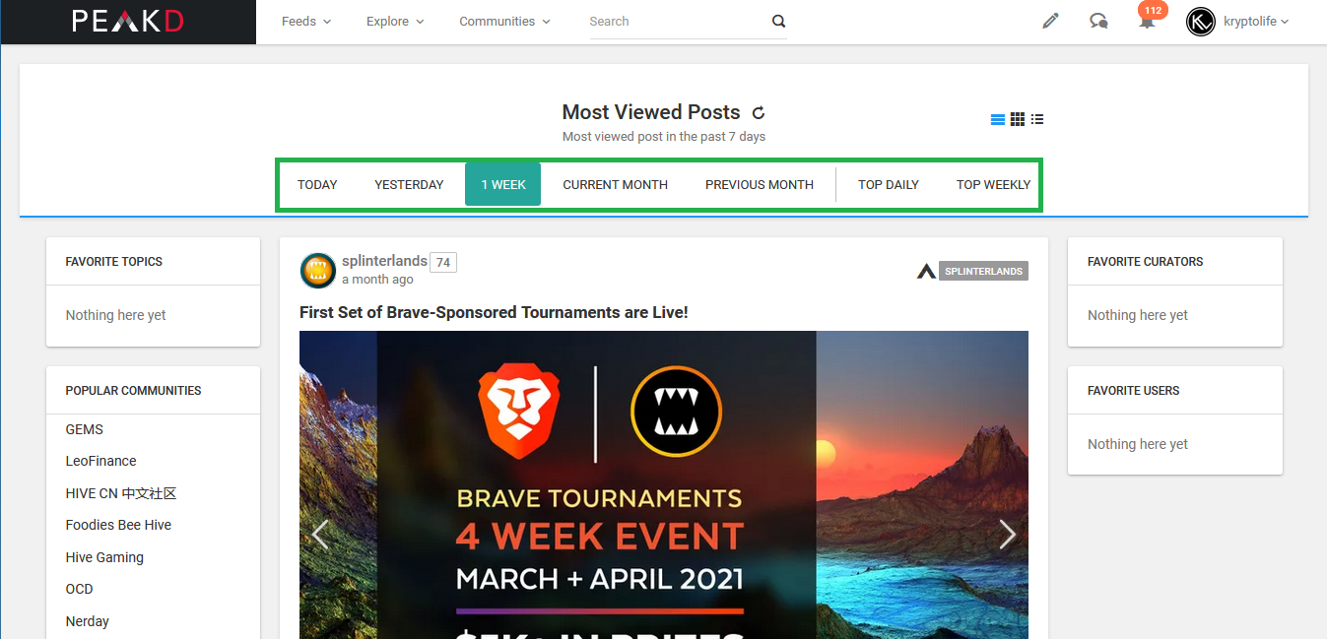Open the splinterlands author link
This screenshot has width=1327, height=639.
click(384, 261)
